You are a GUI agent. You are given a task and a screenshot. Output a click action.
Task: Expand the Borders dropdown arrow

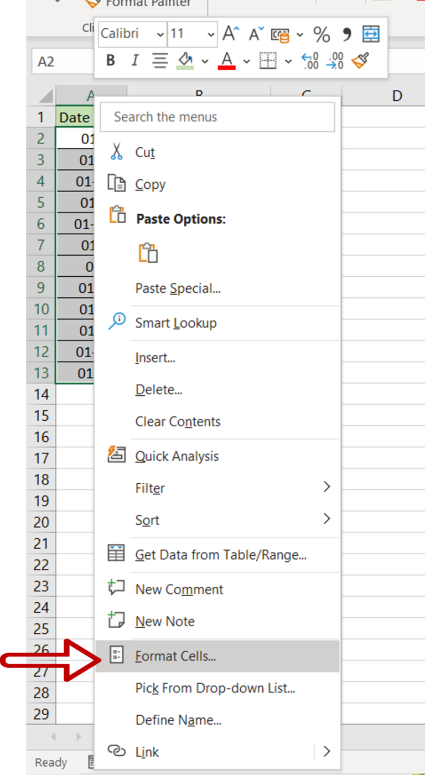[x=287, y=61]
